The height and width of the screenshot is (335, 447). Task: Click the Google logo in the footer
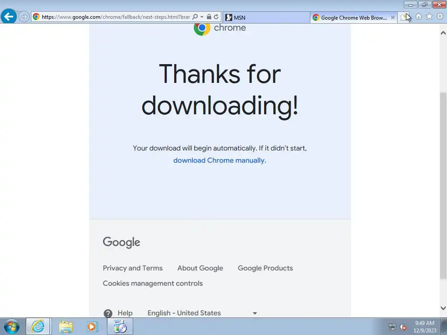[x=121, y=243]
